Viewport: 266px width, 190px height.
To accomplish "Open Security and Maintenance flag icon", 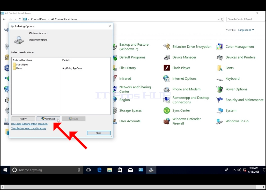I will (x=220, y=100).
